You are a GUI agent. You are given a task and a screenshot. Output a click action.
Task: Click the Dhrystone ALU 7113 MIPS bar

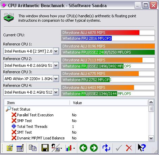coord(108,60)
